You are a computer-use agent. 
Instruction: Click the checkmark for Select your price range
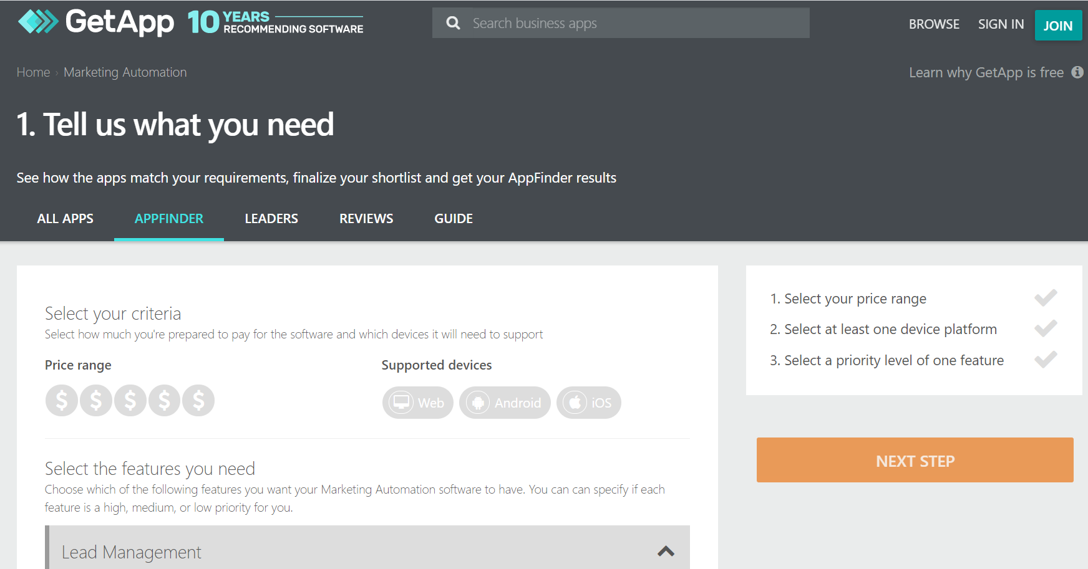point(1046,298)
